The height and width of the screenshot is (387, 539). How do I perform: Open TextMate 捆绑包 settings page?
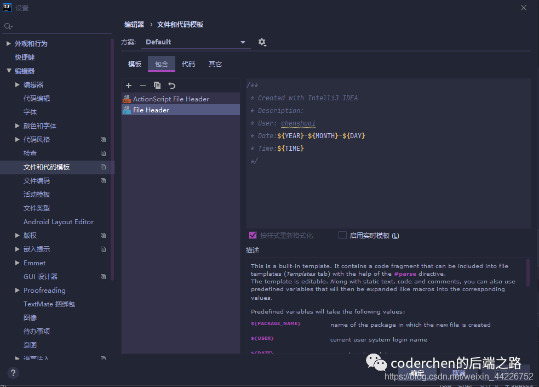pos(49,304)
